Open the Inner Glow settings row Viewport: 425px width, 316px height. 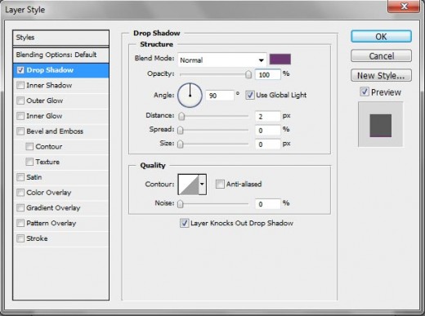point(60,116)
